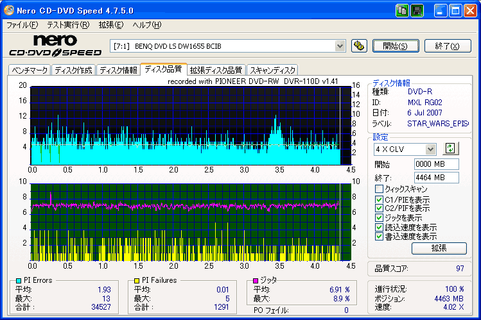This screenshot has height=320, width=481.
Task: Switch to the ディスク情報 tab
Action: click(118, 70)
